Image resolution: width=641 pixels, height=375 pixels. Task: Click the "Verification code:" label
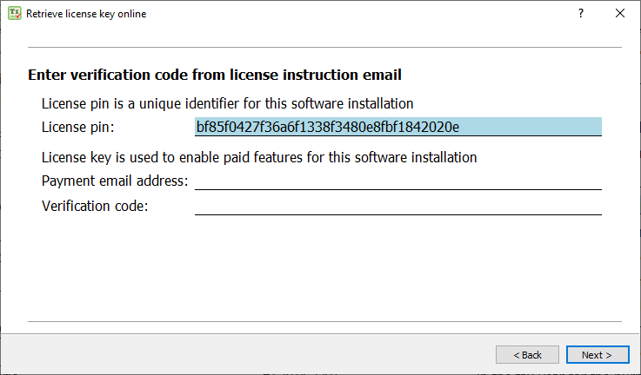[x=95, y=207]
